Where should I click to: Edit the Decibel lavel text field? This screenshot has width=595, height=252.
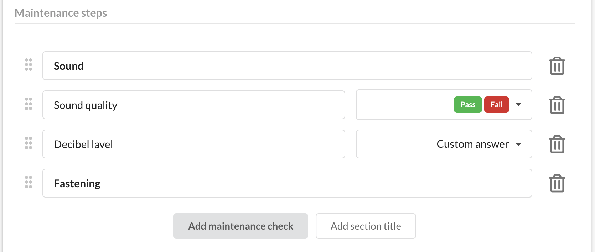click(193, 144)
